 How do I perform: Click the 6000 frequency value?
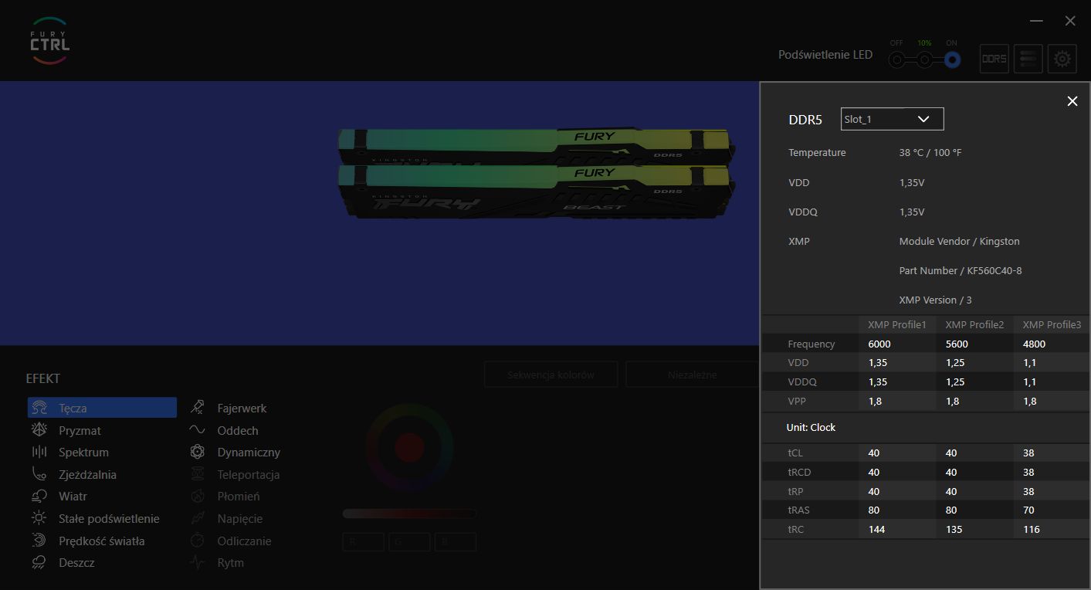coord(879,344)
